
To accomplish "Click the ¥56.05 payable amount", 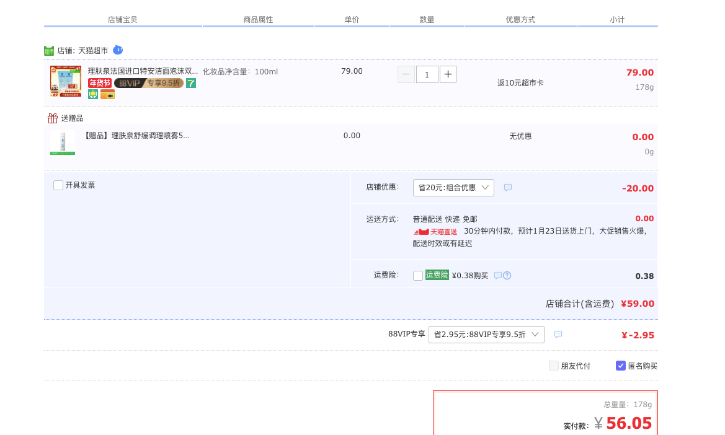I will pos(623,423).
